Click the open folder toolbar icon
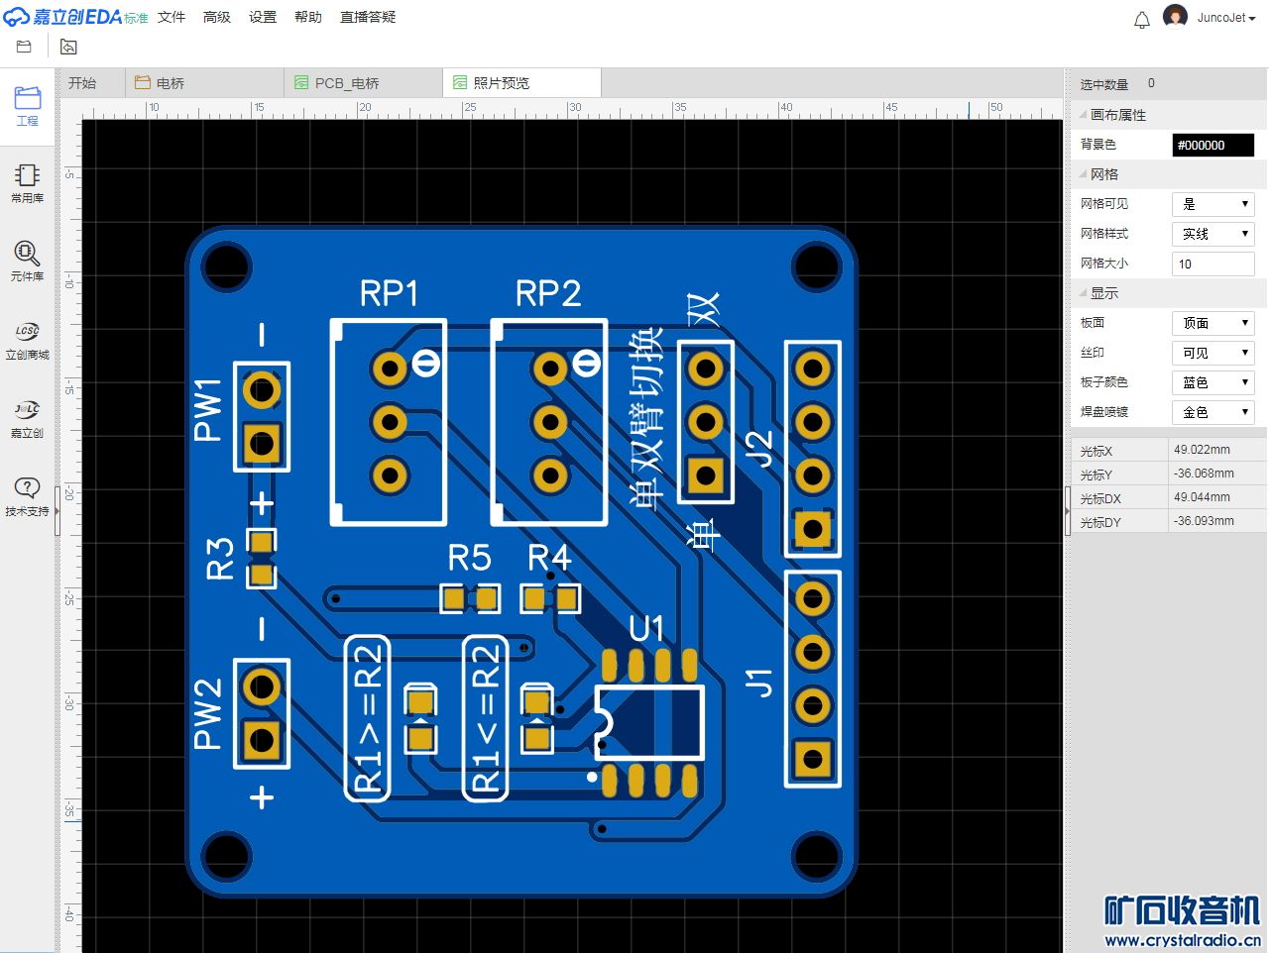 click(25, 47)
